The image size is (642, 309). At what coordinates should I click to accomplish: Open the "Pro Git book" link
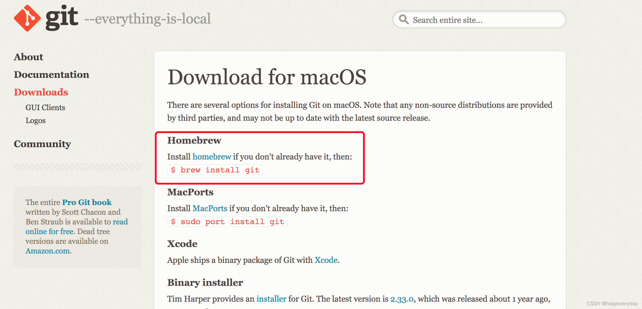[x=87, y=202]
